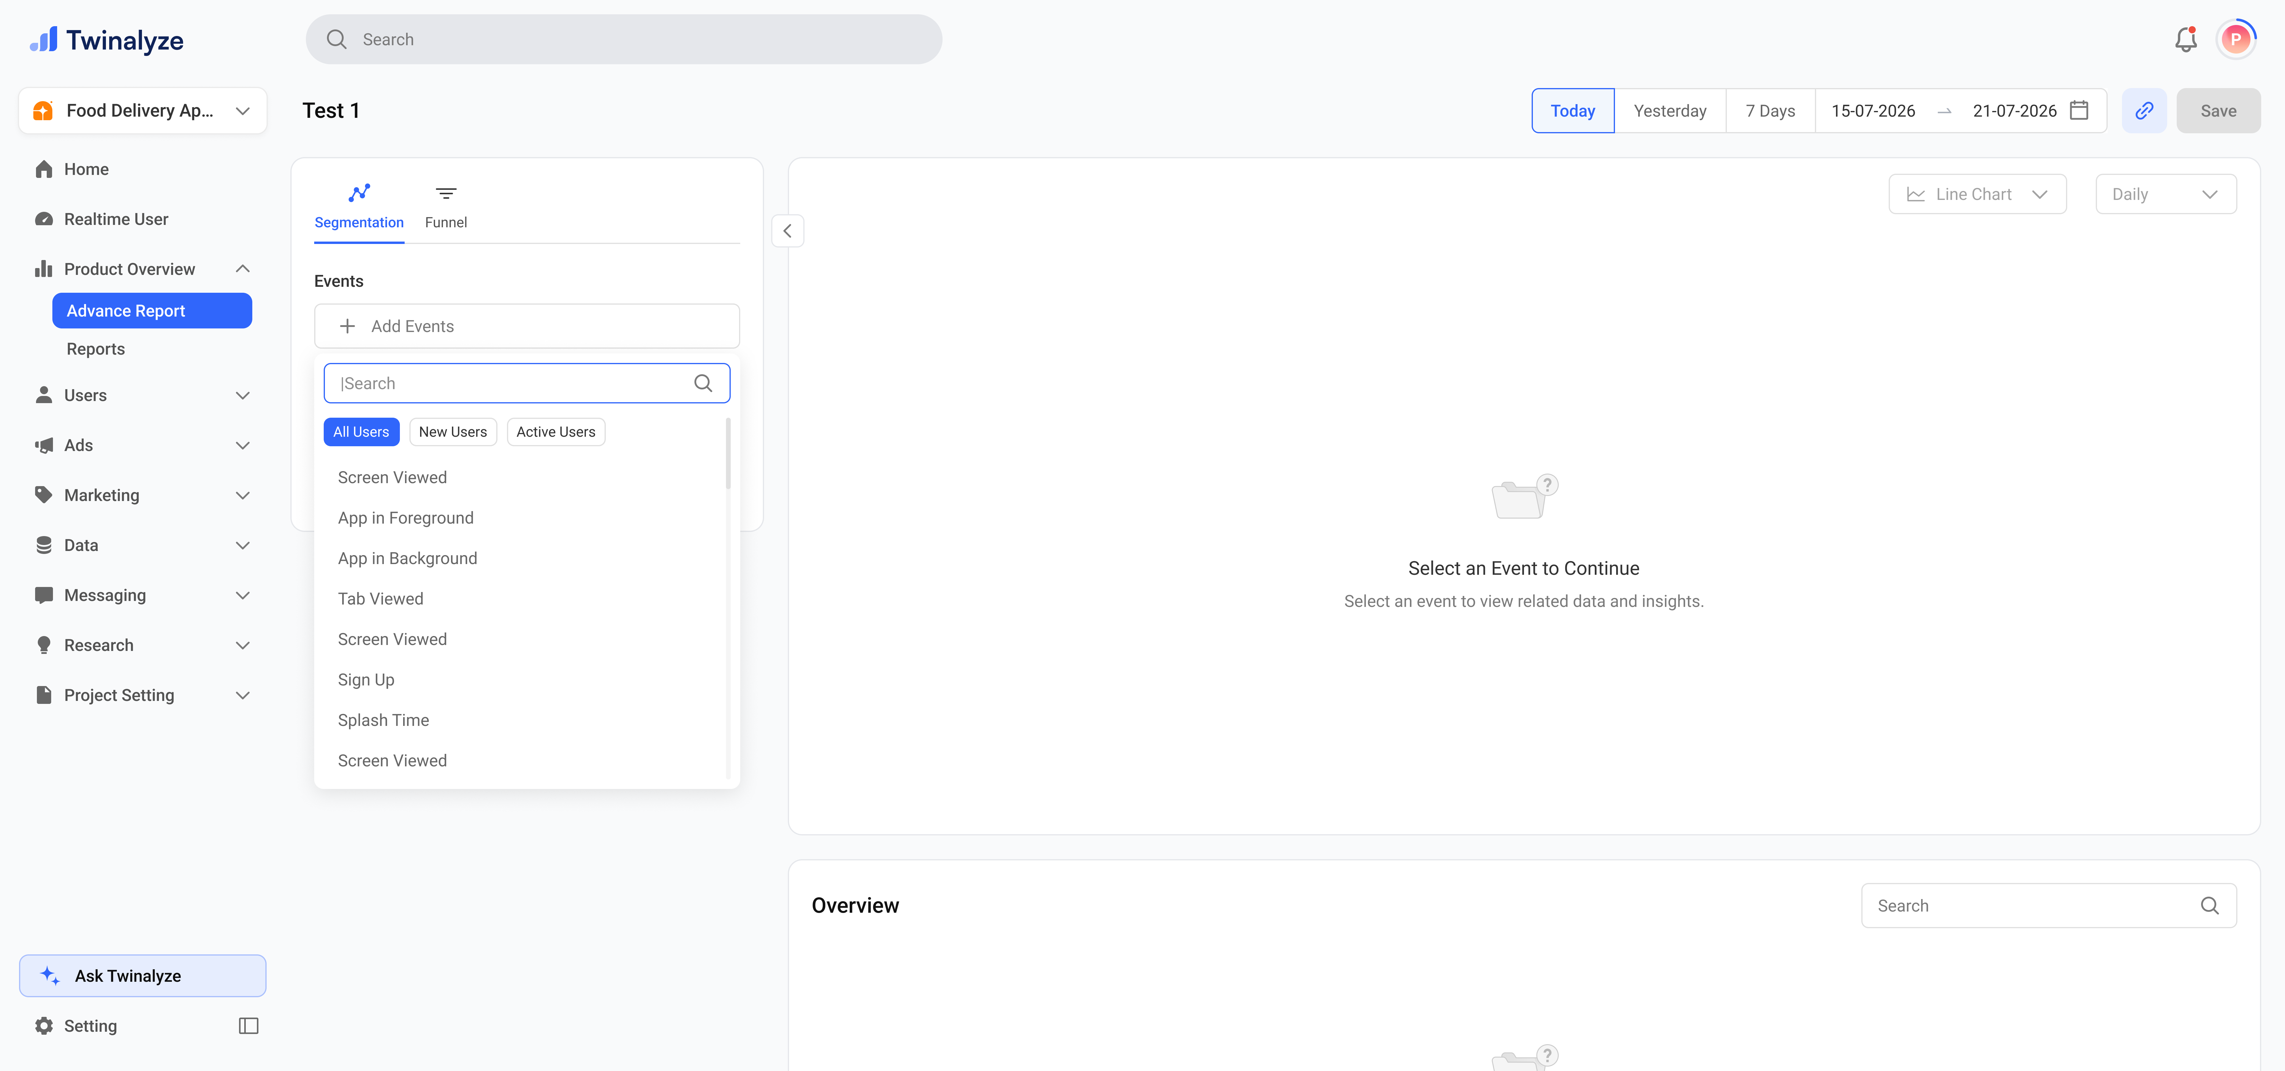The height and width of the screenshot is (1071, 2285).
Task: Switch to the Segmentation tab
Action: click(x=359, y=207)
